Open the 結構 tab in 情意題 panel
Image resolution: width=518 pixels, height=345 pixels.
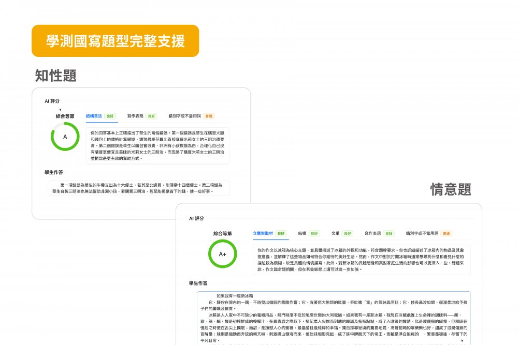(x=303, y=233)
